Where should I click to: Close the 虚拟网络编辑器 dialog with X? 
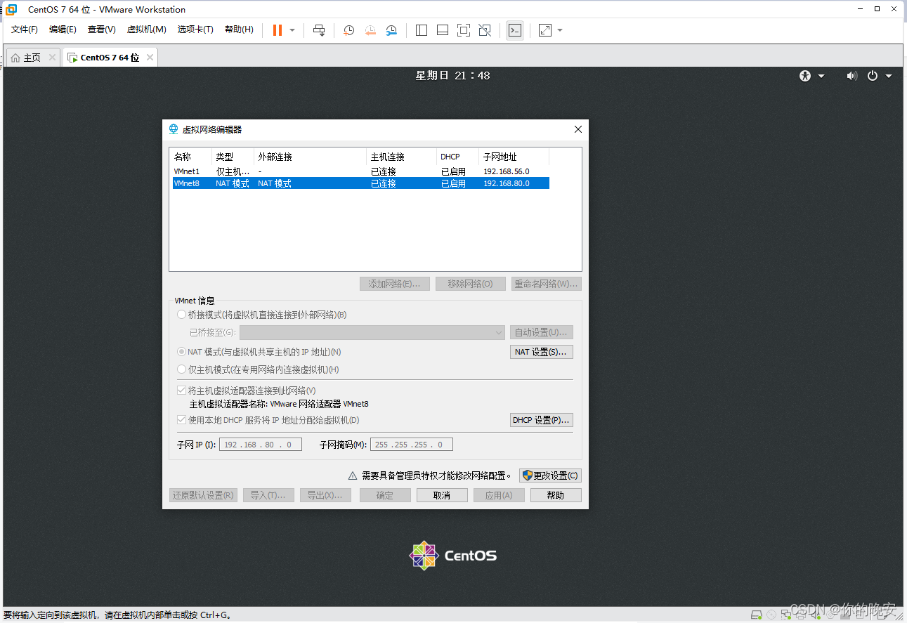click(x=578, y=129)
